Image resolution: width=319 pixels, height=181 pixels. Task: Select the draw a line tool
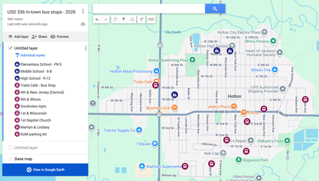pyautogui.click(x=132, y=19)
